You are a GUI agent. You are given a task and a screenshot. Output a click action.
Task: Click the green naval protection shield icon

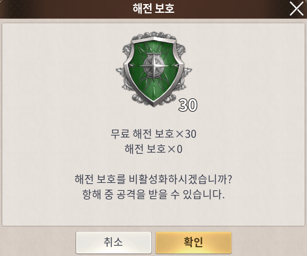click(154, 69)
